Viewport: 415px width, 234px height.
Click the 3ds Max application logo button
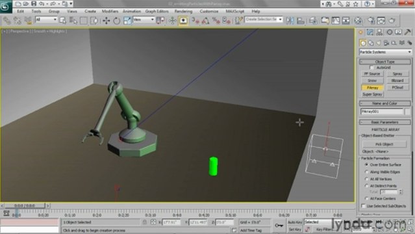pyautogui.click(x=6, y=6)
